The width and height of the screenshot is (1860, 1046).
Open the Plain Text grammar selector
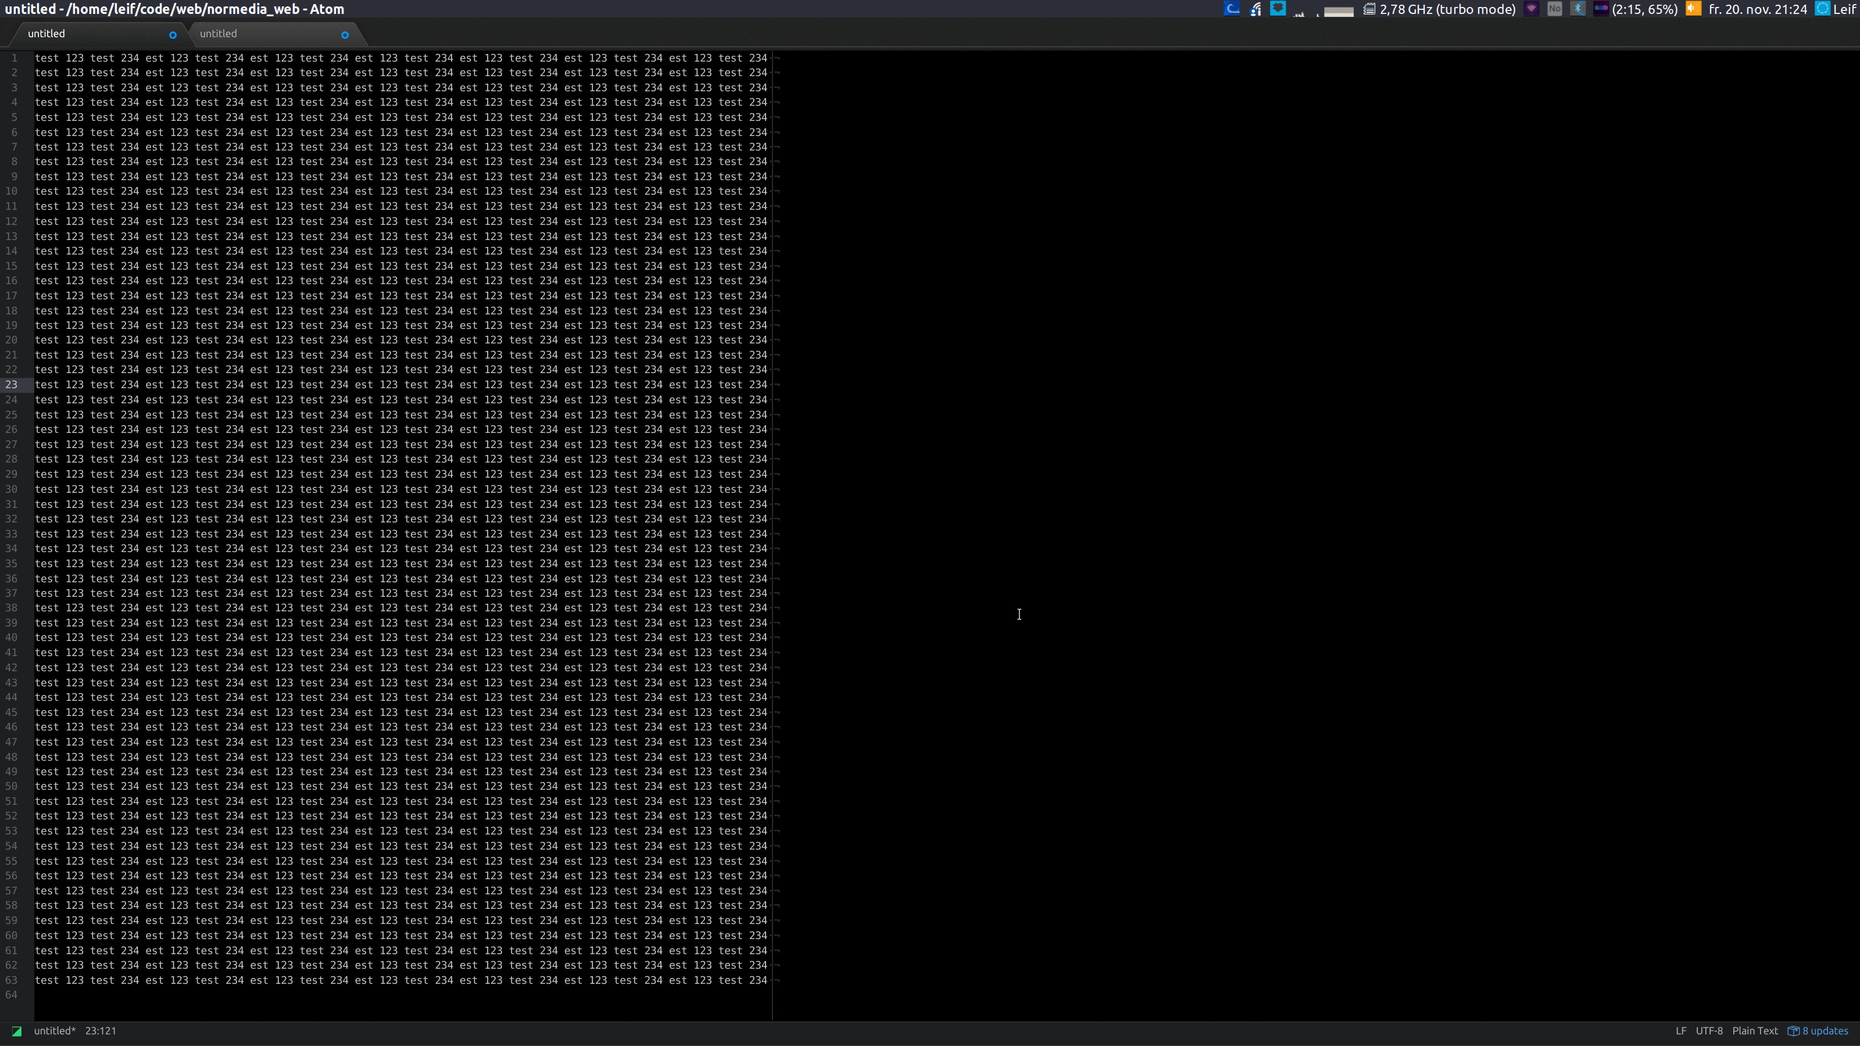[1755, 1031]
